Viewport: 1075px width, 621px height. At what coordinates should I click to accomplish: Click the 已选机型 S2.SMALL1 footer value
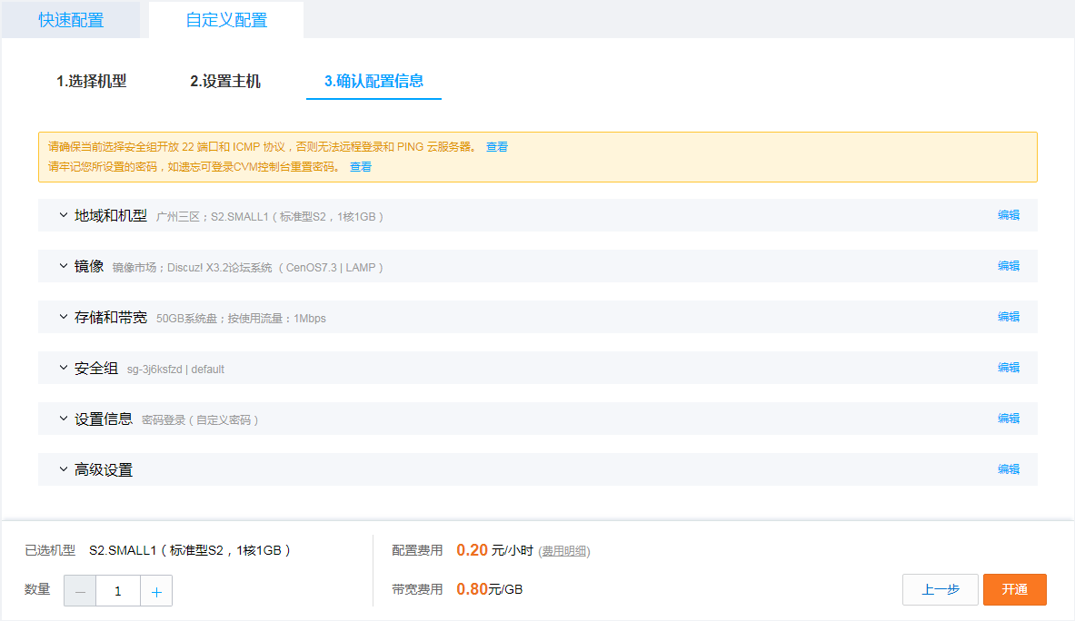click(x=190, y=550)
